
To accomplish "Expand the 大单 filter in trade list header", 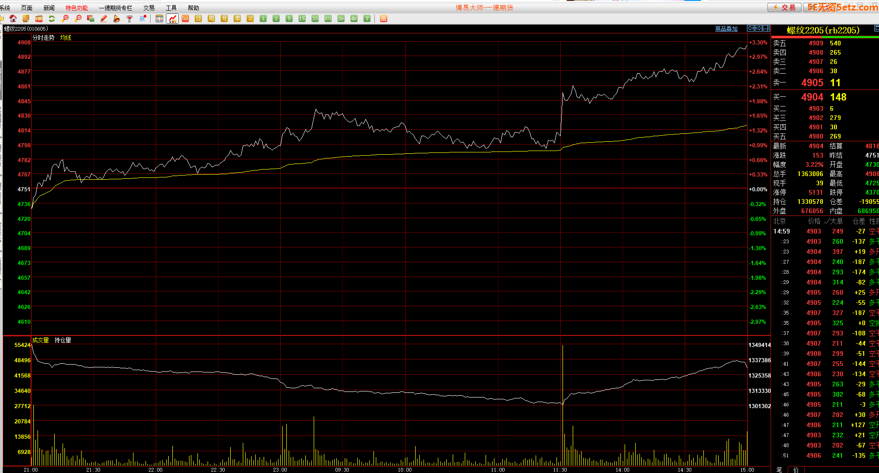I will (834, 221).
